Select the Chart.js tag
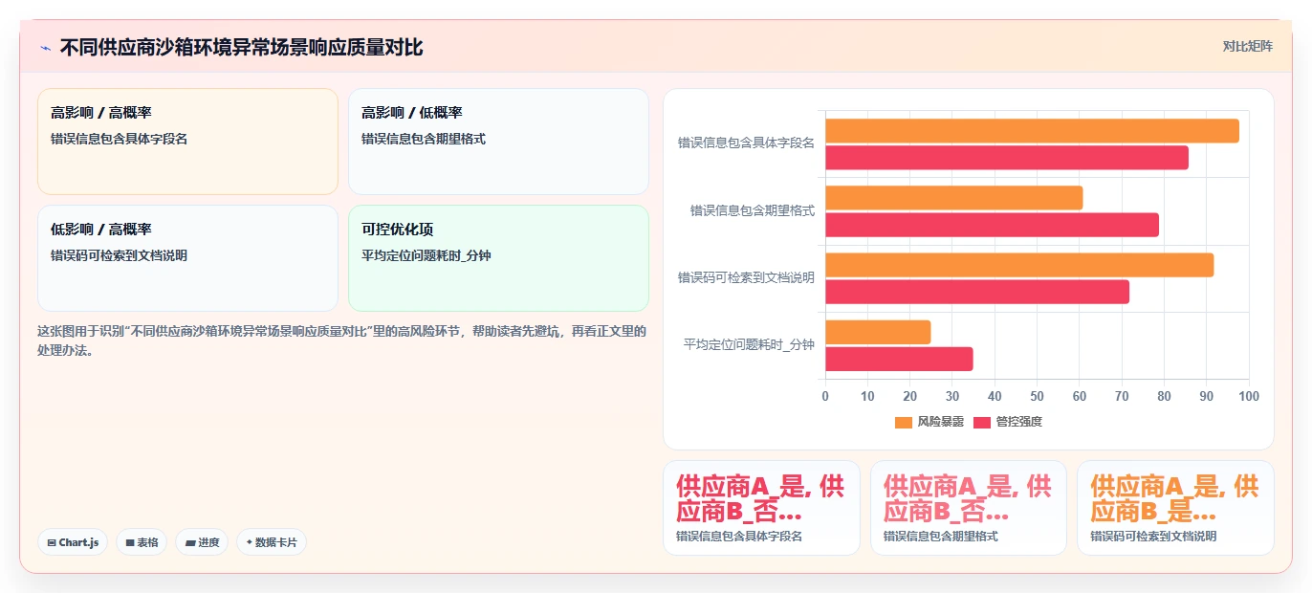 click(x=74, y=542)
